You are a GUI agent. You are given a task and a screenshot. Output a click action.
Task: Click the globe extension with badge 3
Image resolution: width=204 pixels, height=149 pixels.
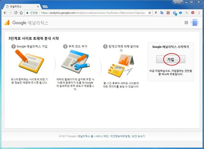click(x=175, y=13)
